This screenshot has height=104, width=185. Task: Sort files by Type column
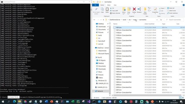(164, 24)
